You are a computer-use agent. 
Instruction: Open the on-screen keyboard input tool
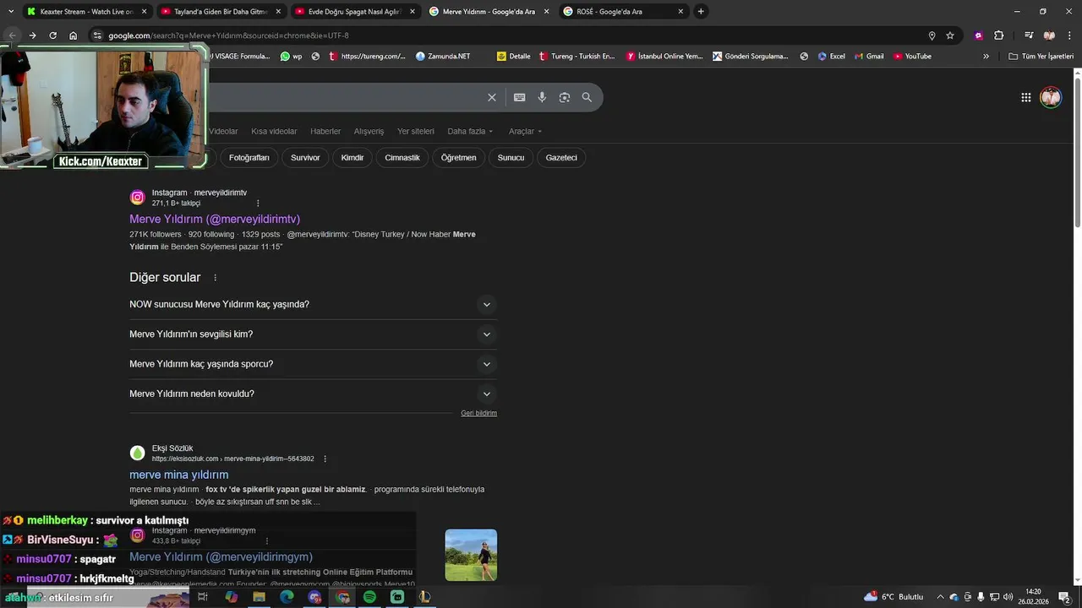pos(519,97)
